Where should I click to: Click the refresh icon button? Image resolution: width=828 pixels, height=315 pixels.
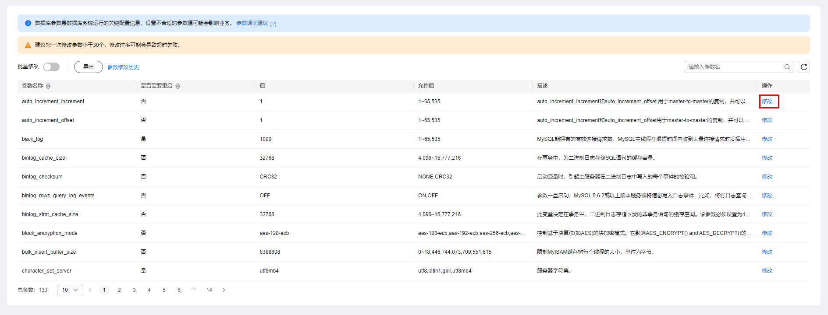(803, 67)
